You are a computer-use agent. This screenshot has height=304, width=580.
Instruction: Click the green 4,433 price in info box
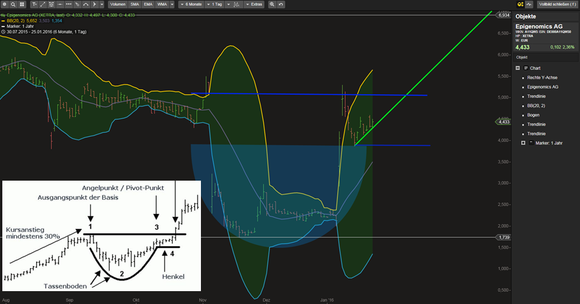point(522,47)
